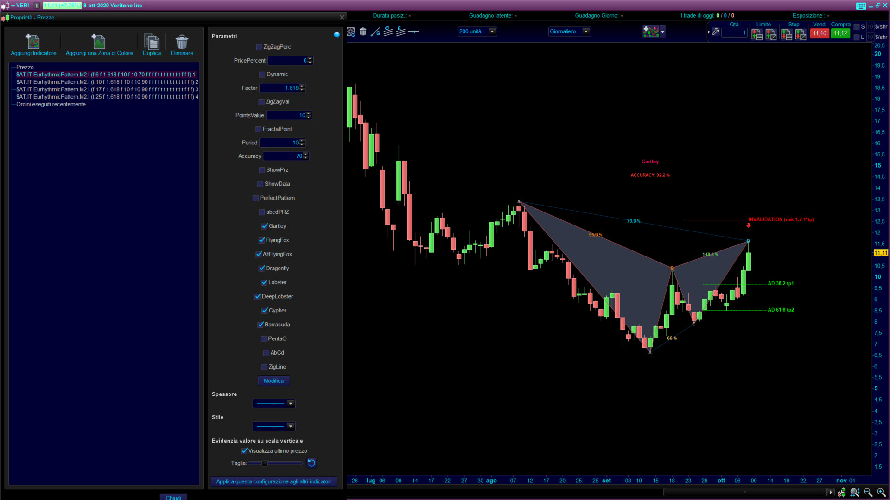Click the zoom out magnifier icon

868,492
